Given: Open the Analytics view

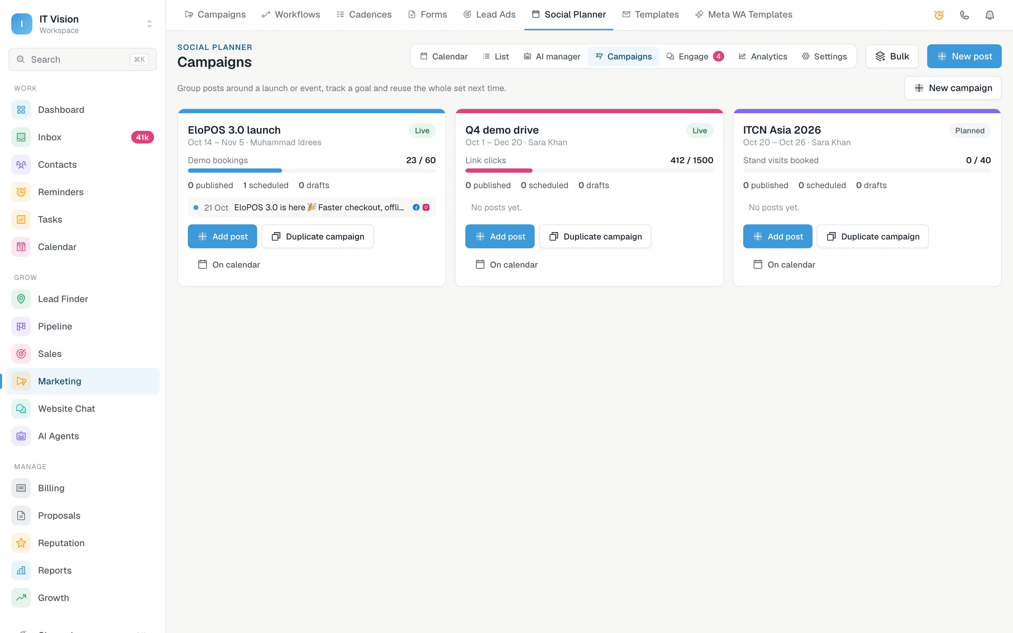Looking at the screenshot, I should (763, 57).
